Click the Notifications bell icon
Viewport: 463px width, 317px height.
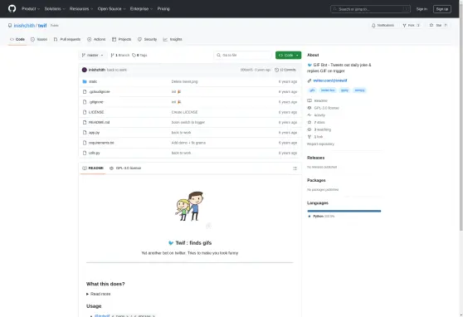tap(373, 26)
